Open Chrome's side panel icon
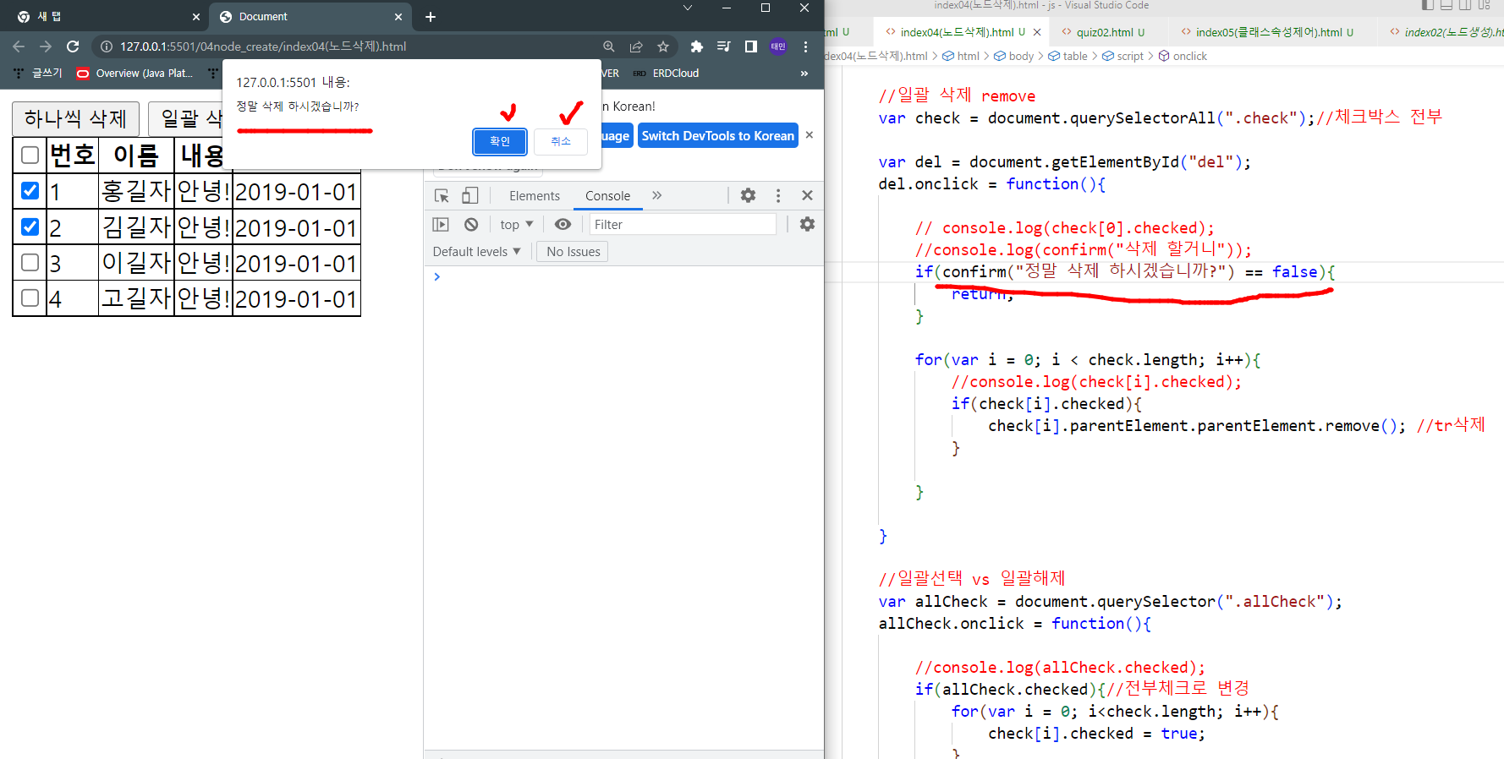The width and height of the screenshot is (1504, 759). tap(751, 46)
